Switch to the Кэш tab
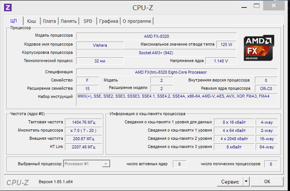Viewport: 290px width, 191px height. pyautogui.click(x=32, y=21)
